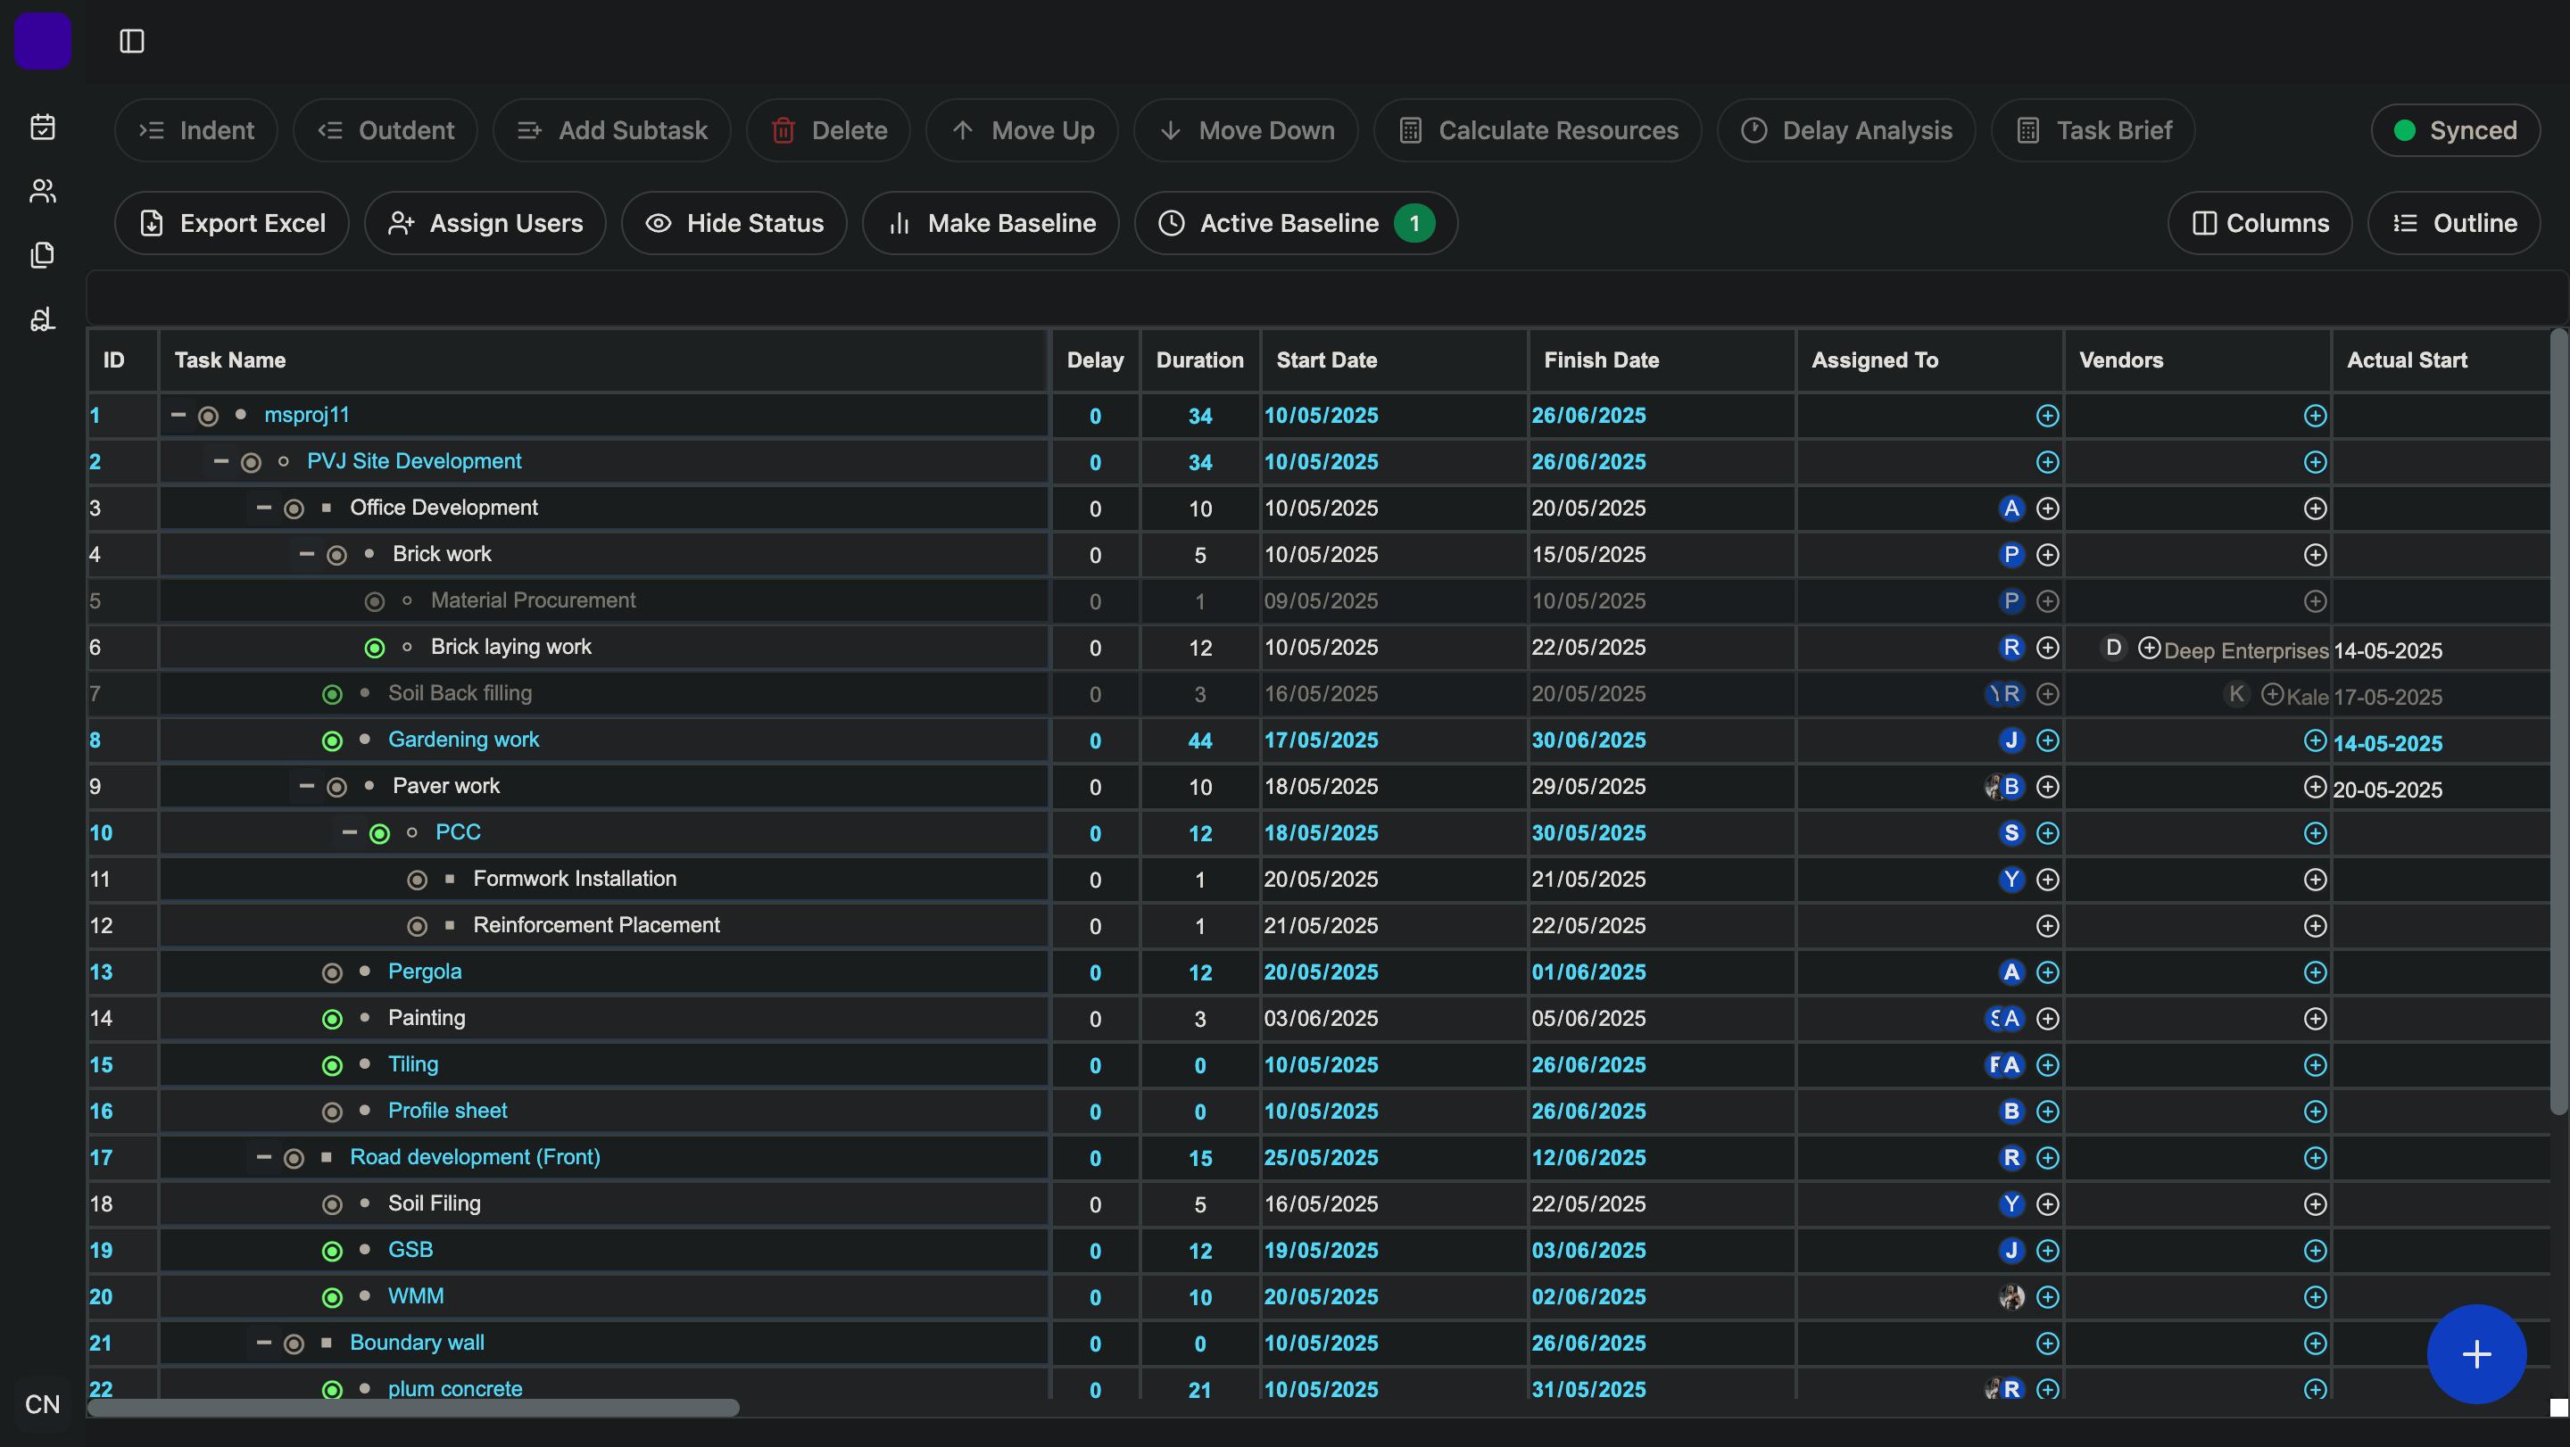The width and height of the screenshot is (2570, 1447).
Task: Click the horizontal scrollbar at the bottom
Action: click(413, 1407)
